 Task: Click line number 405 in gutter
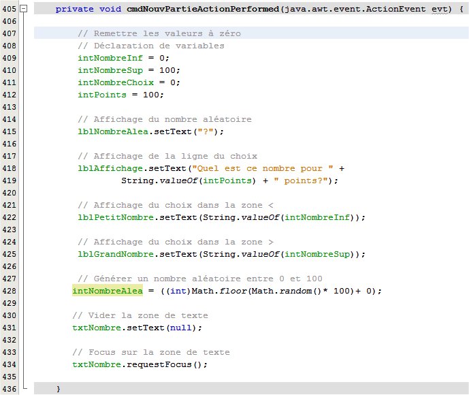click(10, 9)
